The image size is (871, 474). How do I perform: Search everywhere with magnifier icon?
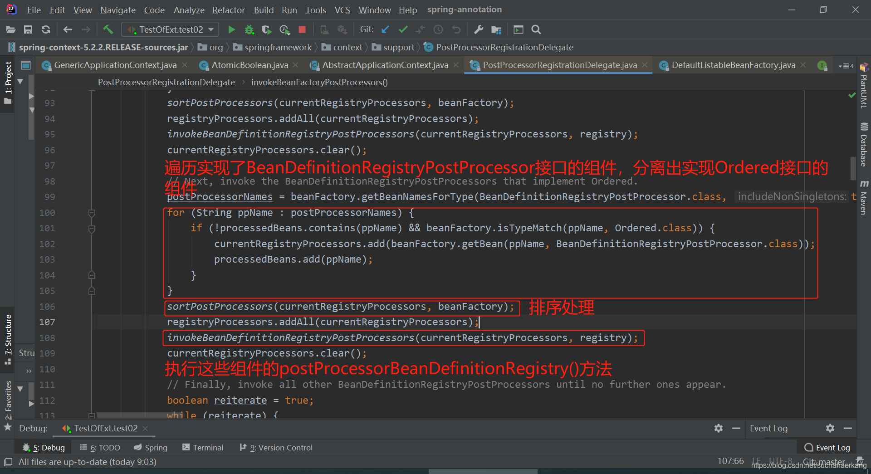(536, 29)
